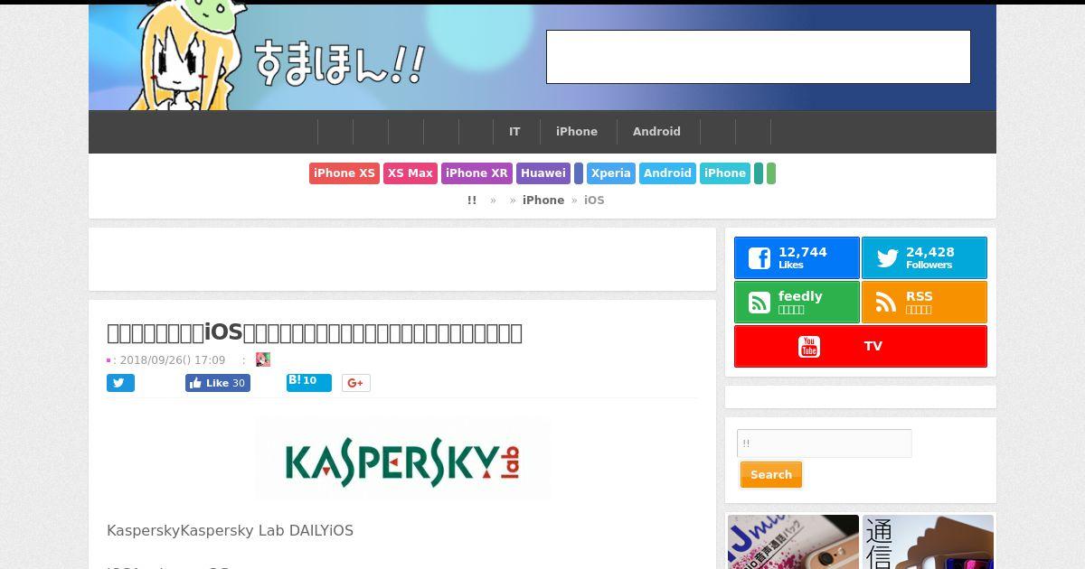
Task: Click the Facebook icon in the Likes box
Action: (759, 259)
